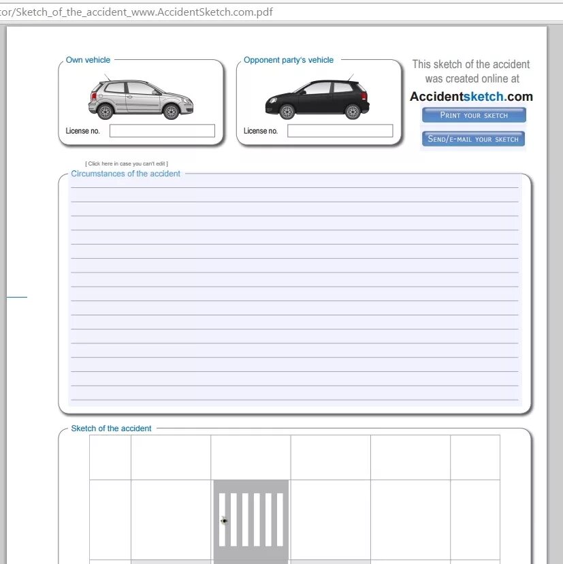Click the 'Sketch of the accident' heading
Viewport: 563px width, 564px height.
pyautogui.click(x=111, y=428)
